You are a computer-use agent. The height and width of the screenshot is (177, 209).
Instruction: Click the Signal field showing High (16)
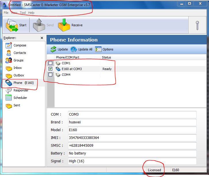pyautogui.click(x=132, y=161)
